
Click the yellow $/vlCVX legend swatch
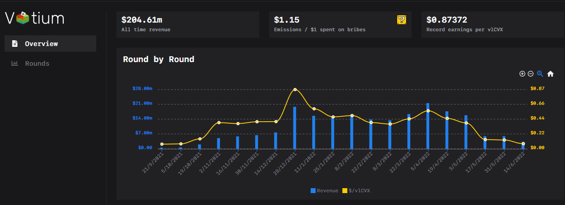345,191
